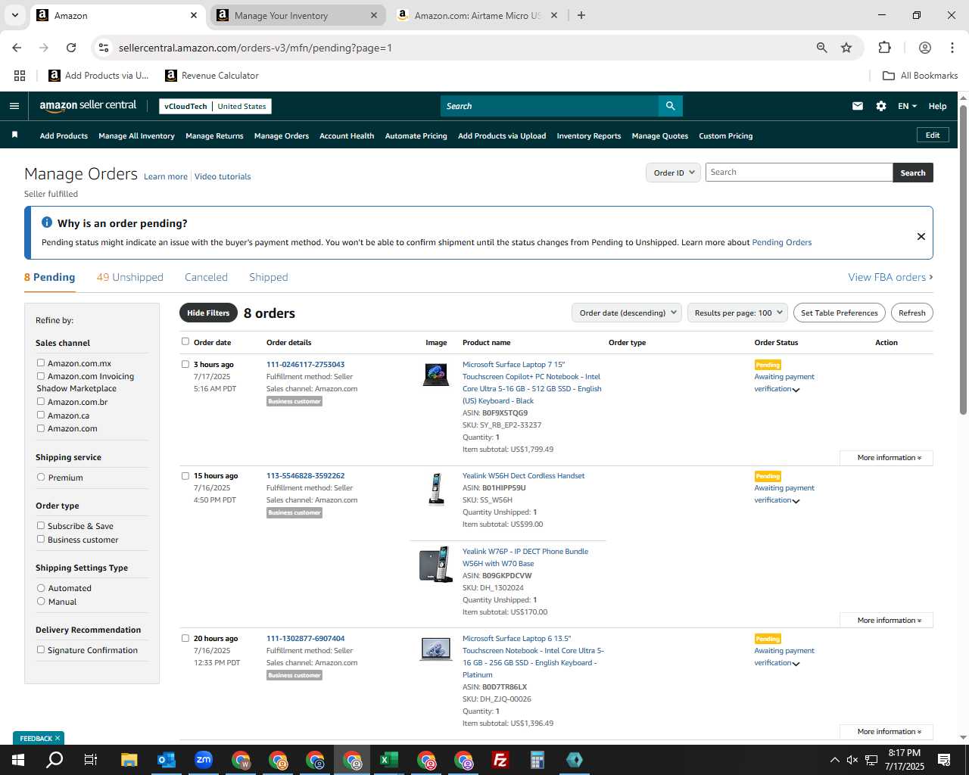Select order 111-0246117-2753043 checkbox
969x775 pixels.
tap(185, 364)
